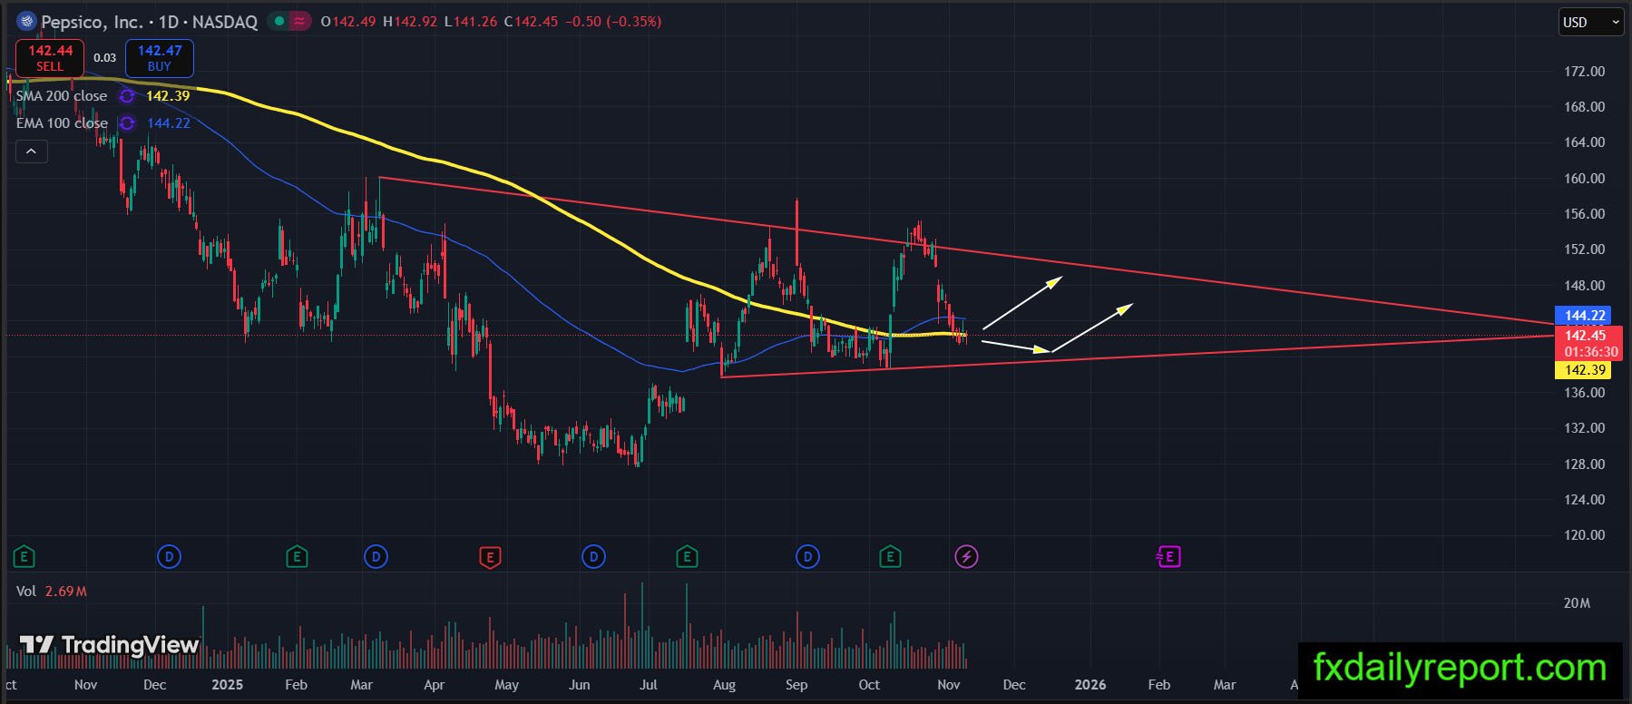Click the 142.44 SELL button
The width and height of the screenshot is (1632, 704).
[x=50, y=58]
